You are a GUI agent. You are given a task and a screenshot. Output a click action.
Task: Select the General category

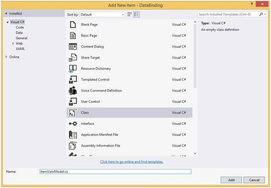point(21,38)
